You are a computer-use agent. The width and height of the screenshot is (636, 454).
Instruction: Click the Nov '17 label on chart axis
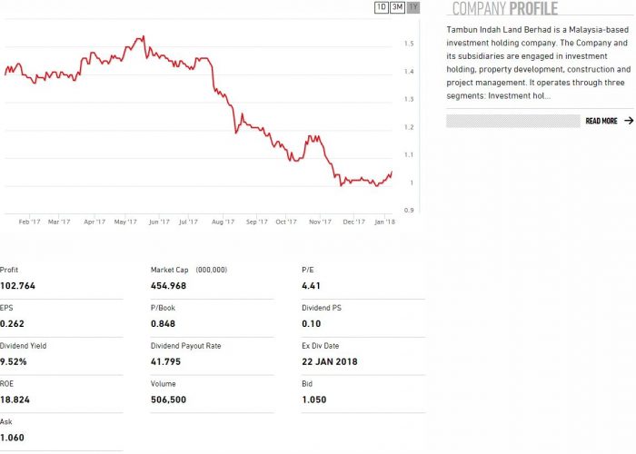tap(319, 221)
